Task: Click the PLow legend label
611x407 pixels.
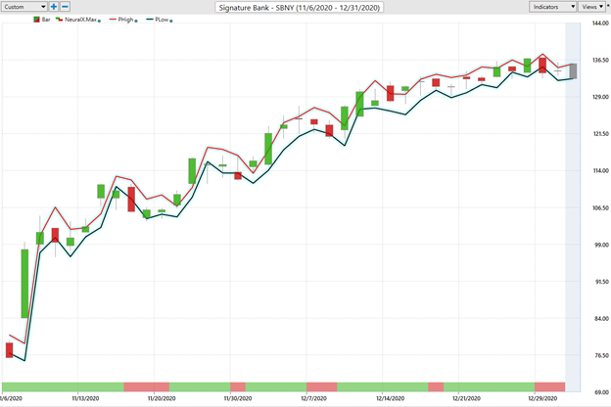Action: [x=162, y=20]
